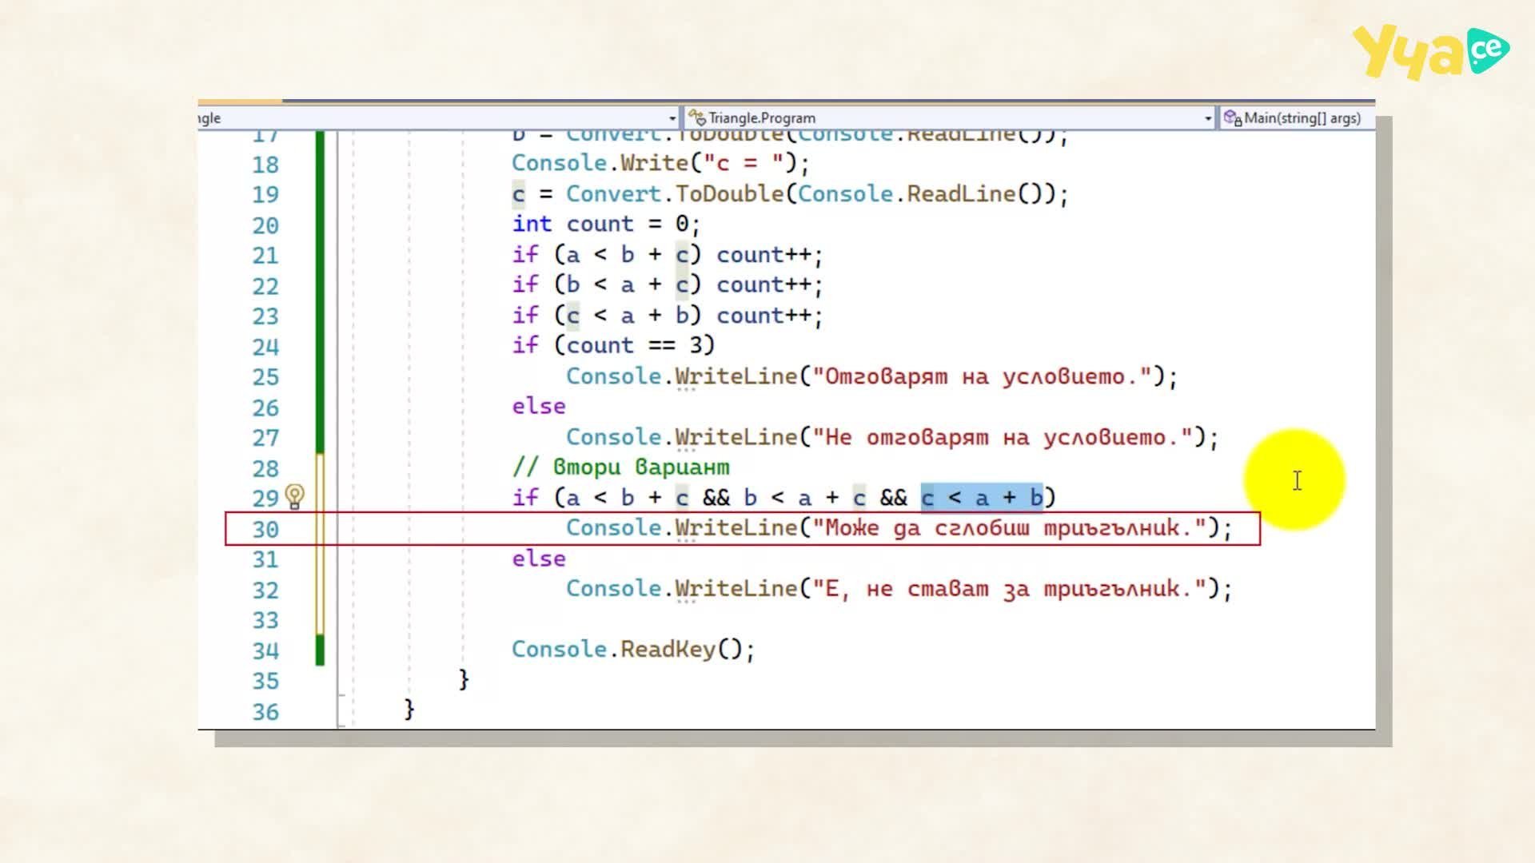
Task: Click the first '&&' operator on line 29
Action: click(716, 497)
